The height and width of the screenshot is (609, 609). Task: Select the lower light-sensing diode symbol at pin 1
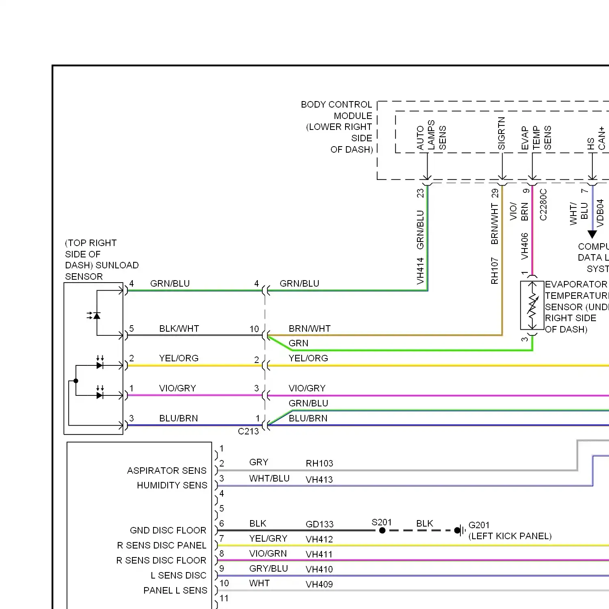100,393
